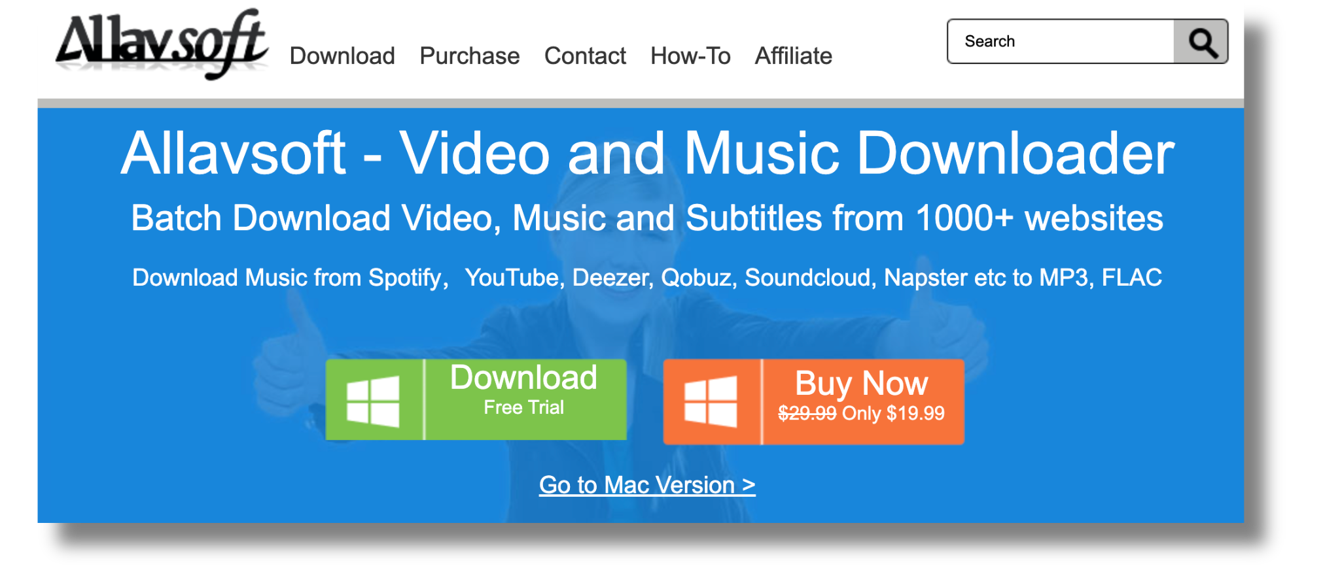Image resolution: width=1323 pixels, height=570 pixels.
Task: Click the search magnifier icon
Action: click(x=1201, y=42)
